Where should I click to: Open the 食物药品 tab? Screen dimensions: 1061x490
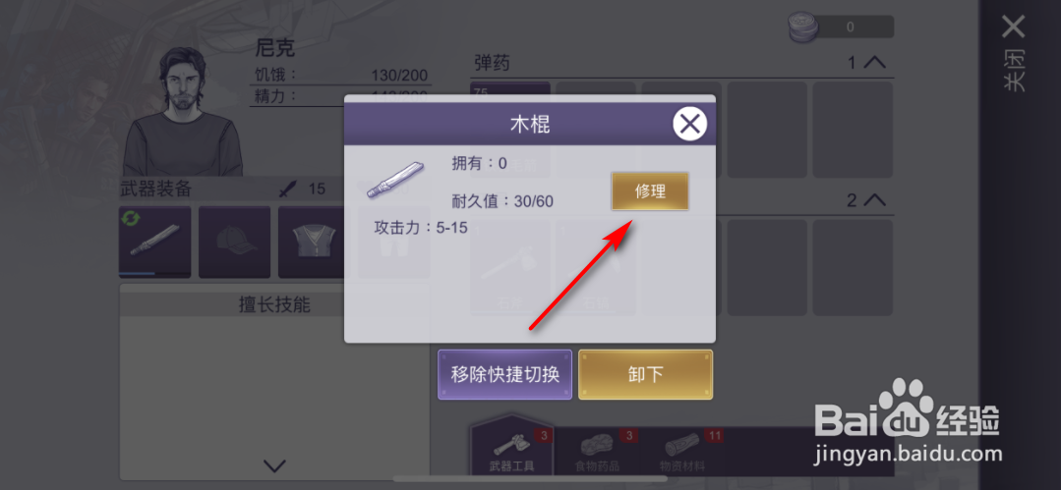(596, 451)
